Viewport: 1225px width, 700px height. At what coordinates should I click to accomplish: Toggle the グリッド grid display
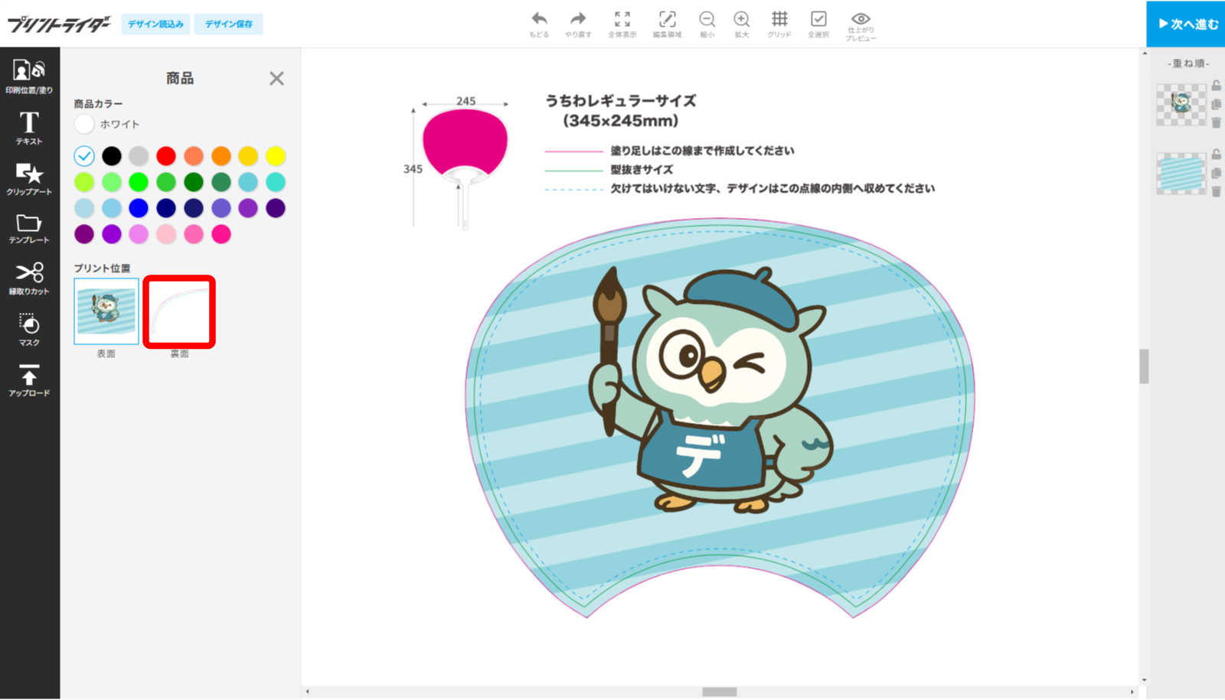779,24
